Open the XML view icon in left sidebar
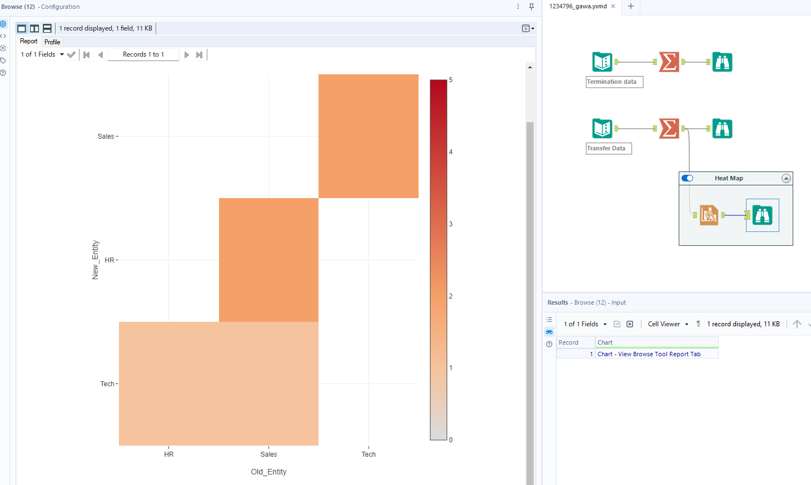 coord(3,36)
